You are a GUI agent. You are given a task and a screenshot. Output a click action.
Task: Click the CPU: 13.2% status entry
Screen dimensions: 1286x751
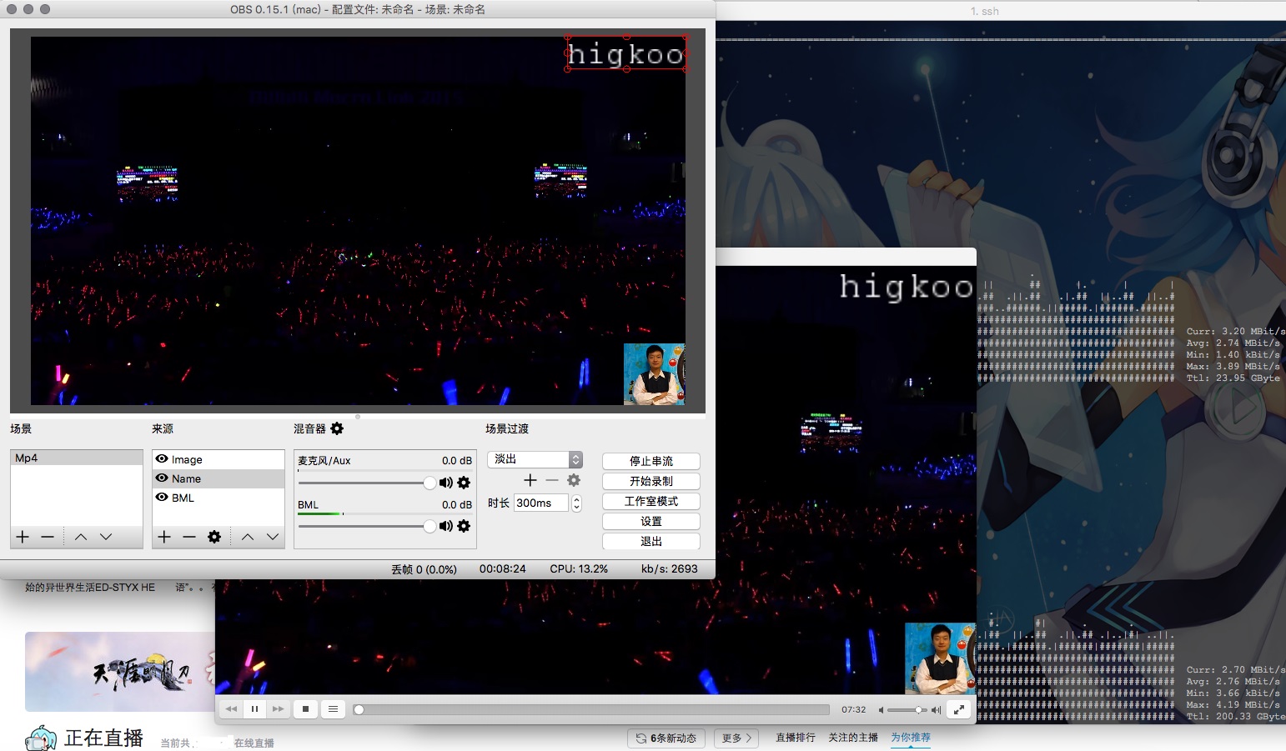tap(579, 569)
